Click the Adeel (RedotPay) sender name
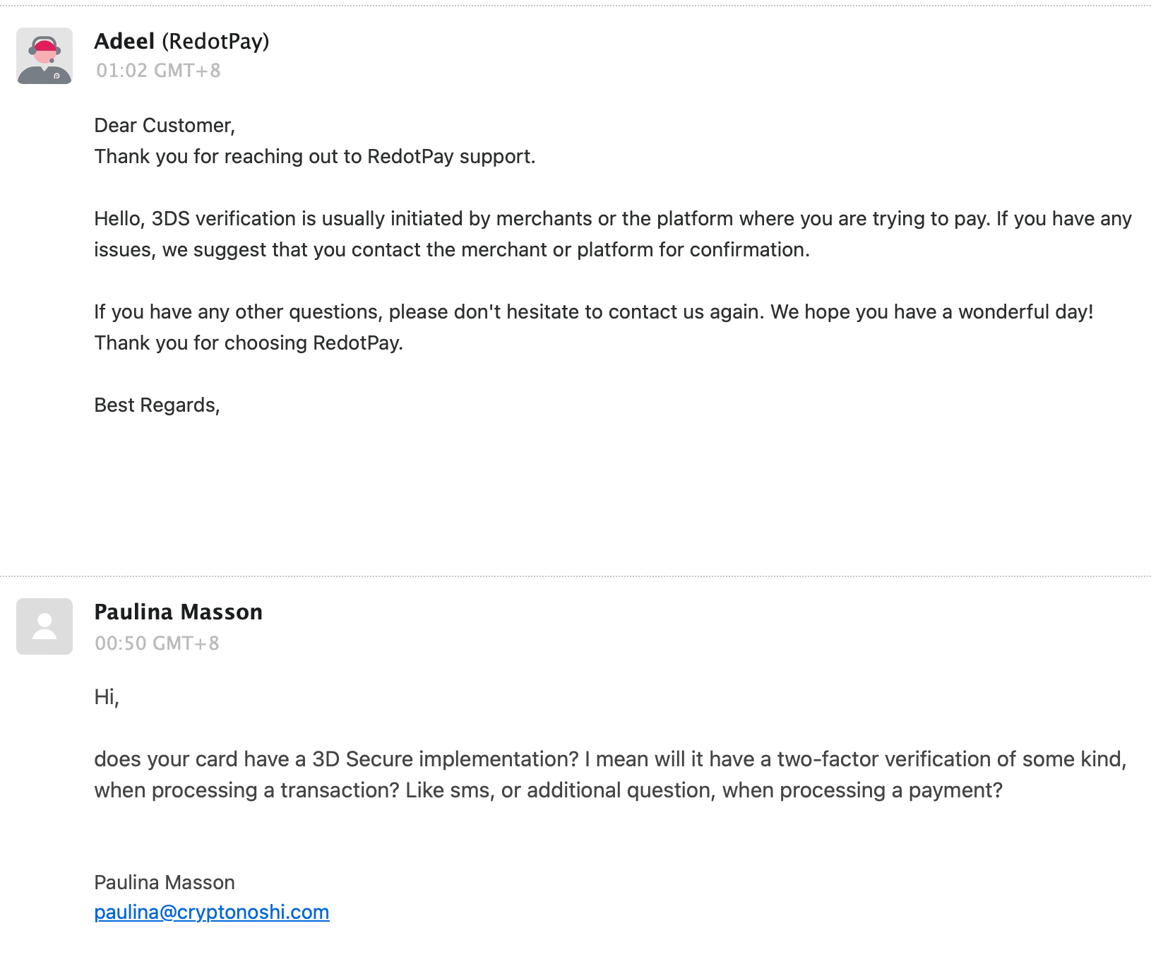This screenshot has width=1151, height=969. point(182,41)
